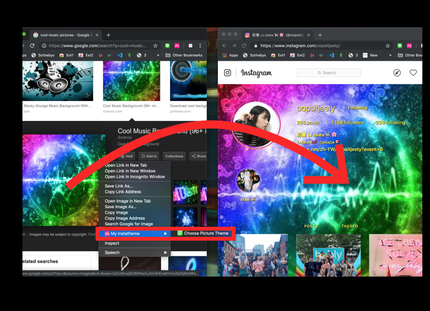Viewport: 430px width, 311px height.
Task: Bookmark Instagram page with star icon
Action: click(387, 45)
